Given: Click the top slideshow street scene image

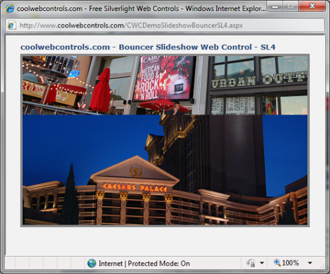Looking at the screenshot, I should [165, 85].
